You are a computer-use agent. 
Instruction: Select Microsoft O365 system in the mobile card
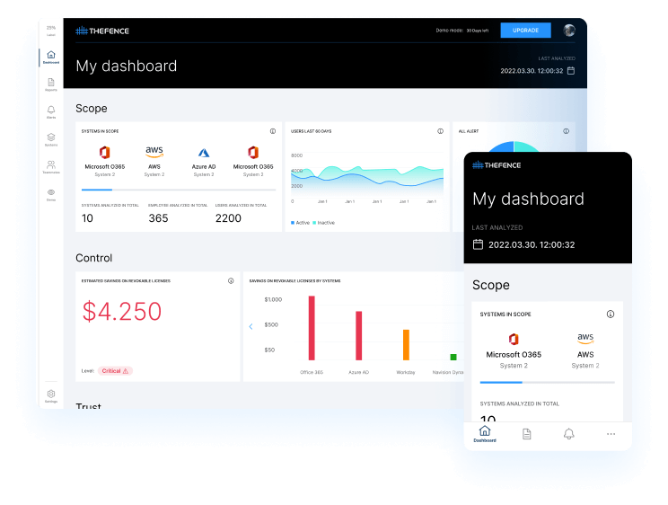click(x=514, y=351)
